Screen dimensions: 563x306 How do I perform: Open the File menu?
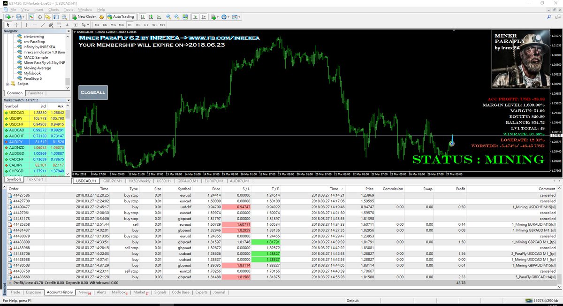13,9
